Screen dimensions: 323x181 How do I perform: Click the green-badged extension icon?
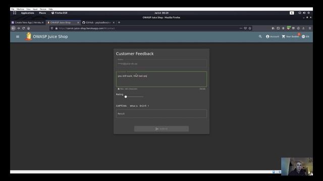point(288,28)
